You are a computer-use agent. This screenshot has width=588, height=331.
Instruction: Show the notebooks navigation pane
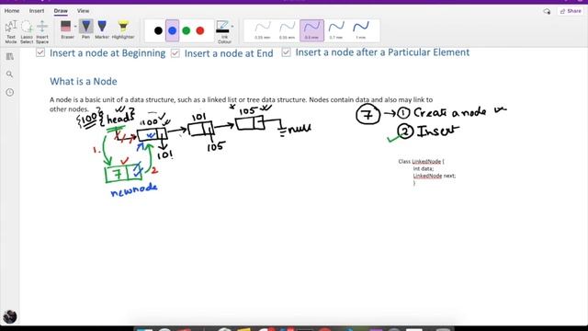(x=10, y=57)
